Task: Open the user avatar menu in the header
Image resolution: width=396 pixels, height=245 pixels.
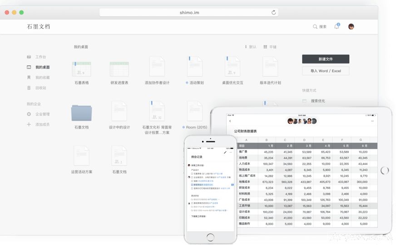Action: (351, 26)
